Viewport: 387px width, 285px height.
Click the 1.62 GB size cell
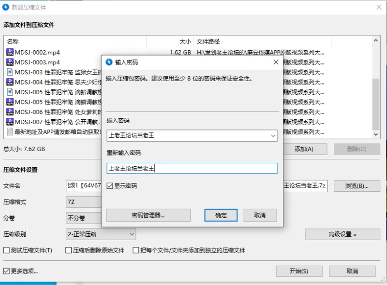point(180,52)
